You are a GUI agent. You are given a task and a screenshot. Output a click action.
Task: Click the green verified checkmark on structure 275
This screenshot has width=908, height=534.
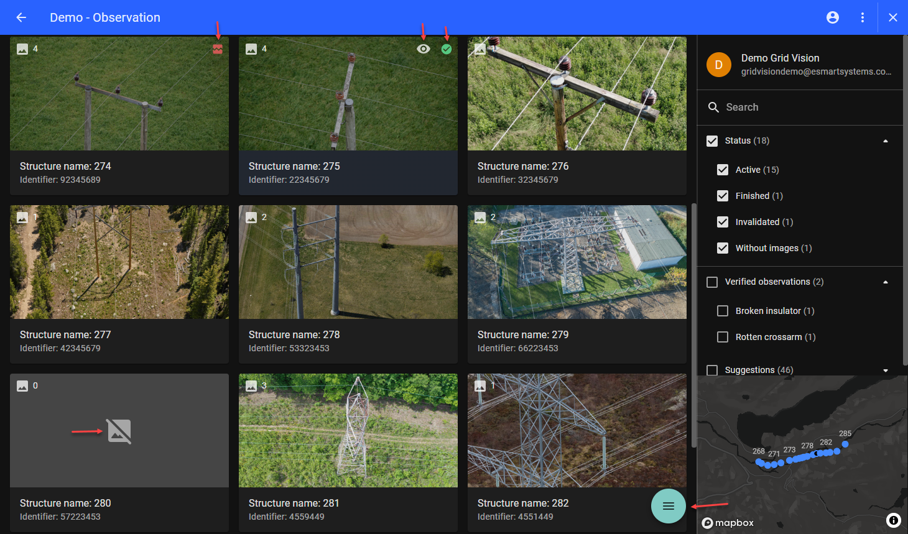[447, 49]
